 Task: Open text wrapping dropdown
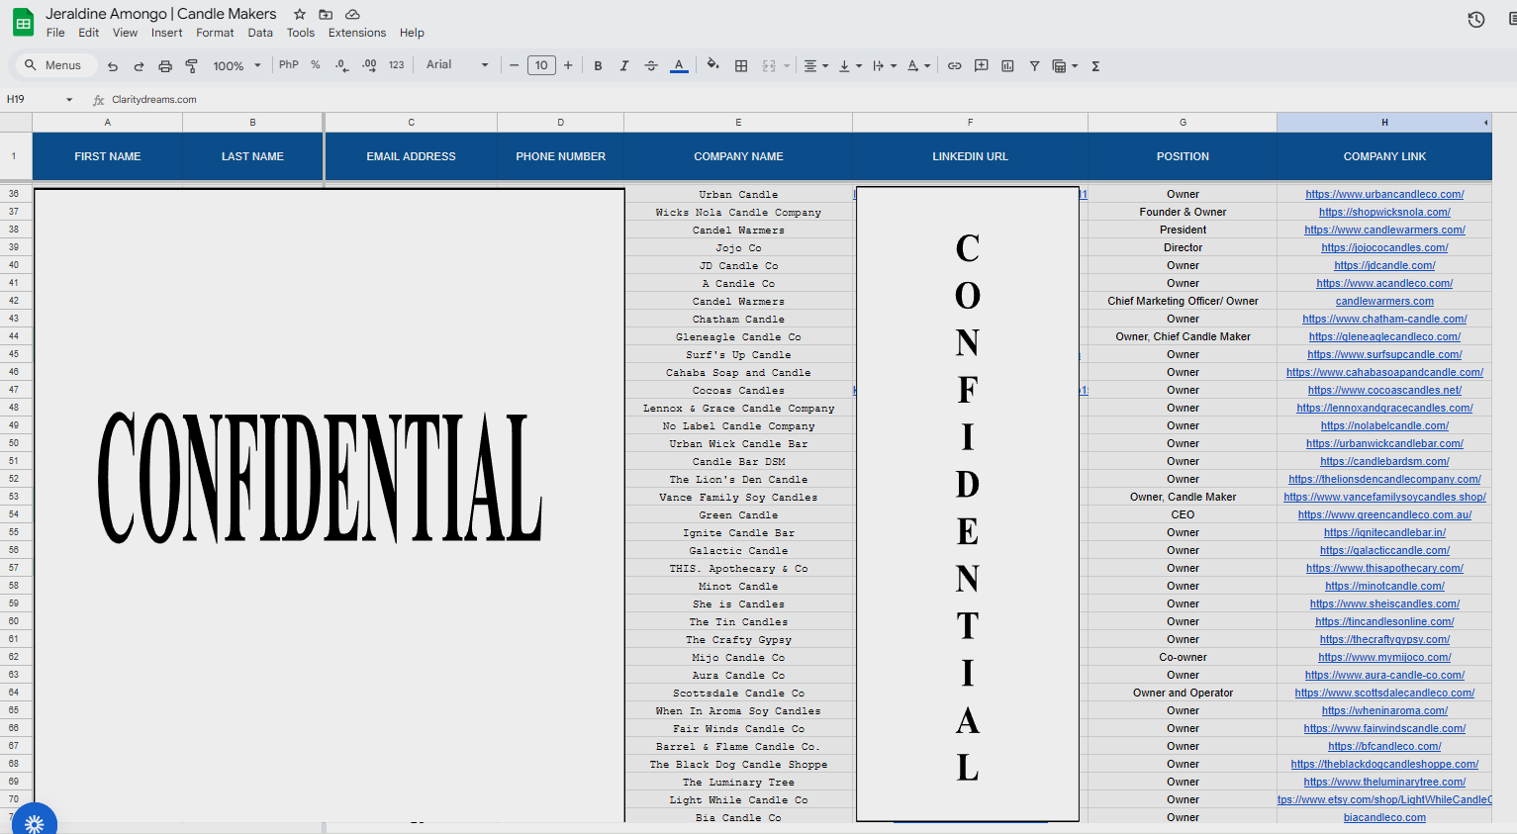click(885, 66)
